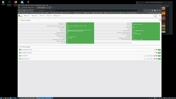
Task: Click OK badge in Santé Z-Wave JS row
Action: pyautogui.click(x=159, y=59)
